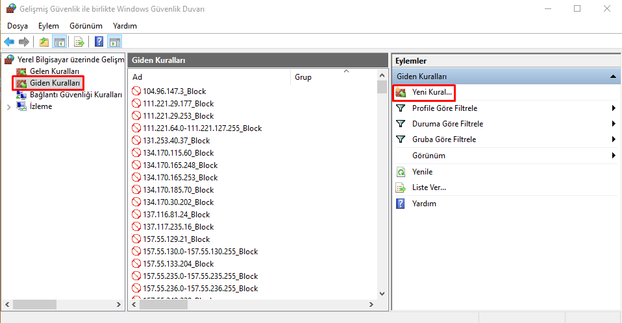The width and height of the screenshot is (622, 323).
Task: Expand the İzleme tree node arrow
Action: point(8,106)
